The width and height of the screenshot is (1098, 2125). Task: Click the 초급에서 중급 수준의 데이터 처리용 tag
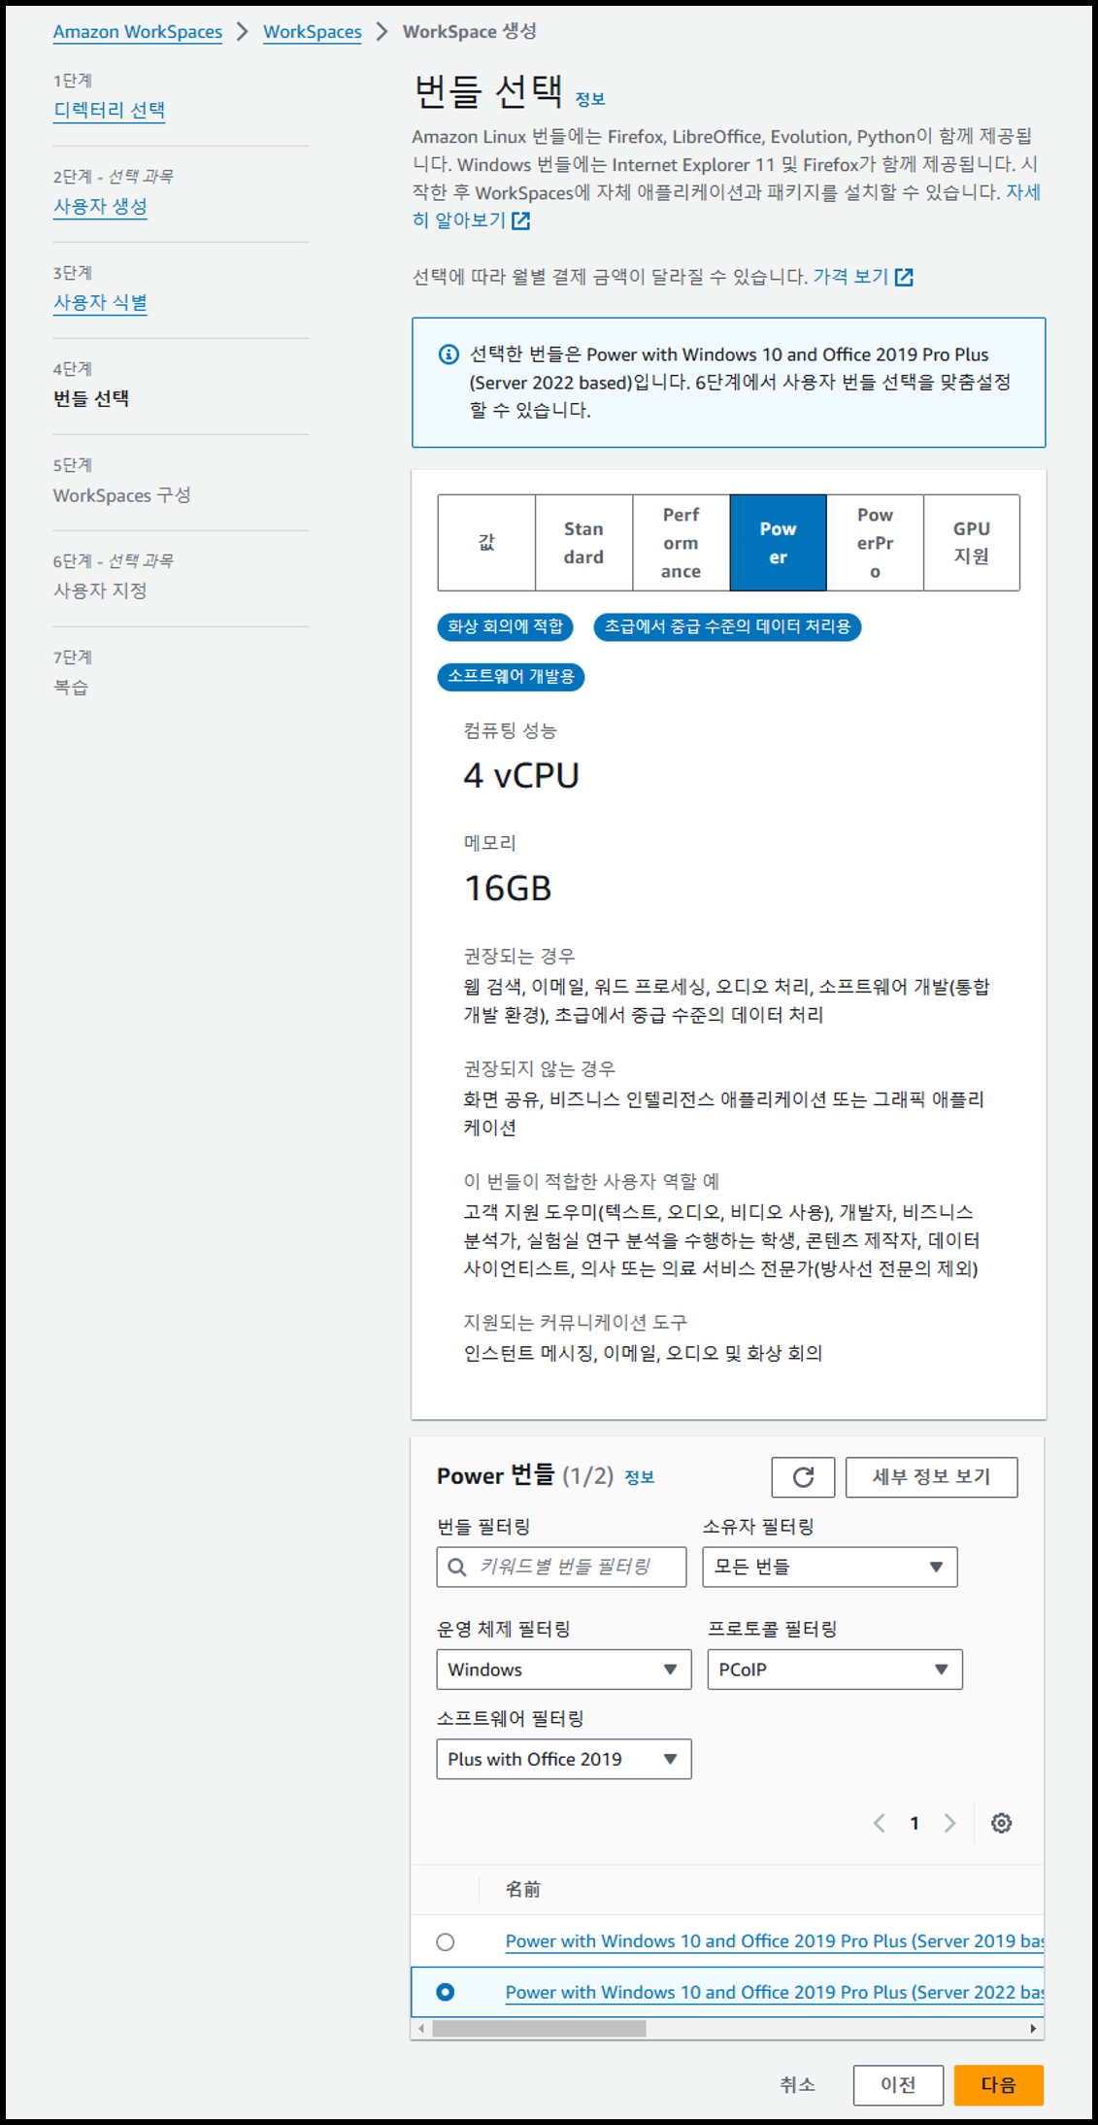(x=727, y=626)
